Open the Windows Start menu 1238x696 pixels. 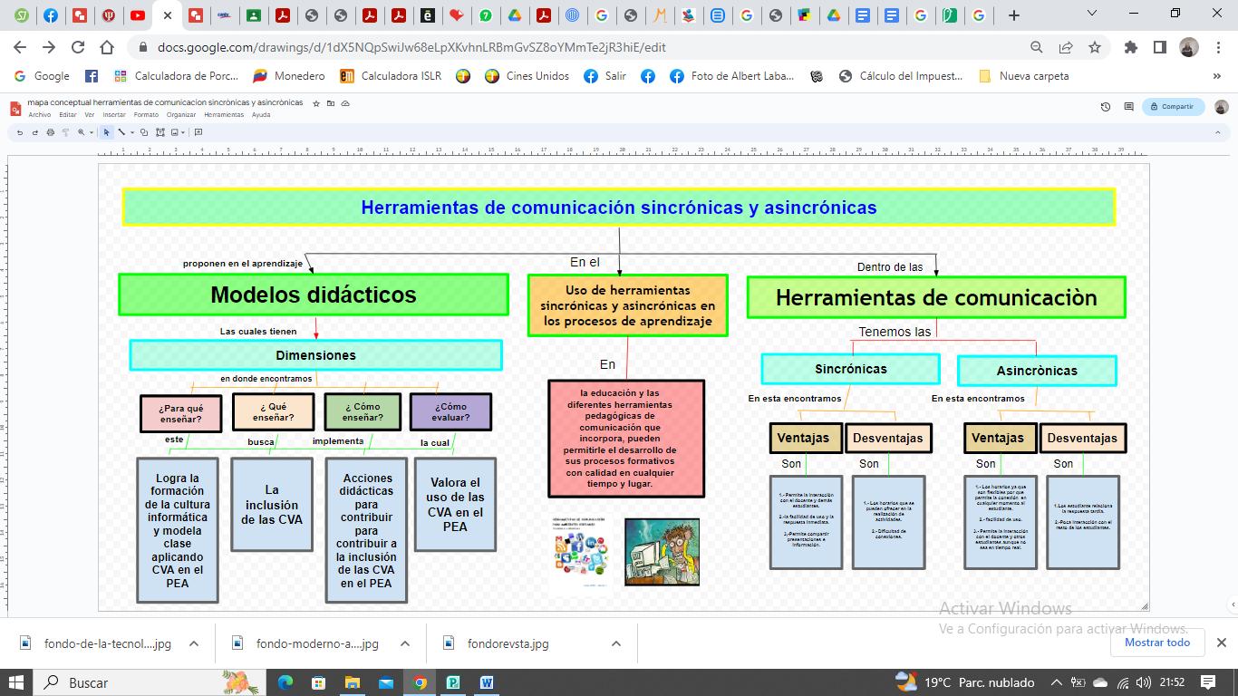pyautogui.click(x=17, y=682)
